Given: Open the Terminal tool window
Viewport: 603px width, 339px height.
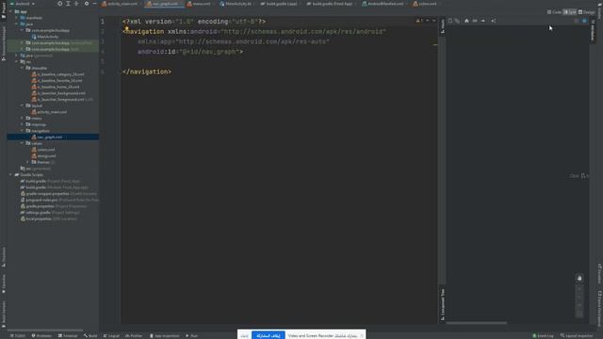Looking at the screenshot, I should (x=68, y=335).
